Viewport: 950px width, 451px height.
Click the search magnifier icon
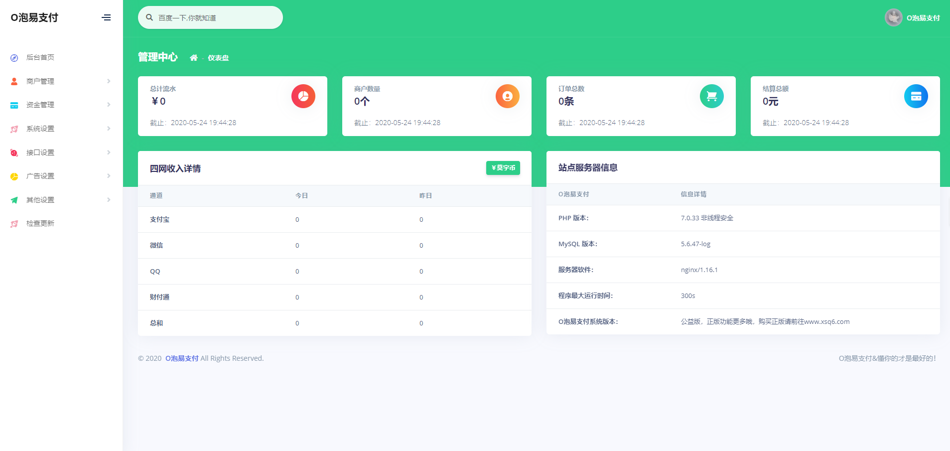pos(149,17)
